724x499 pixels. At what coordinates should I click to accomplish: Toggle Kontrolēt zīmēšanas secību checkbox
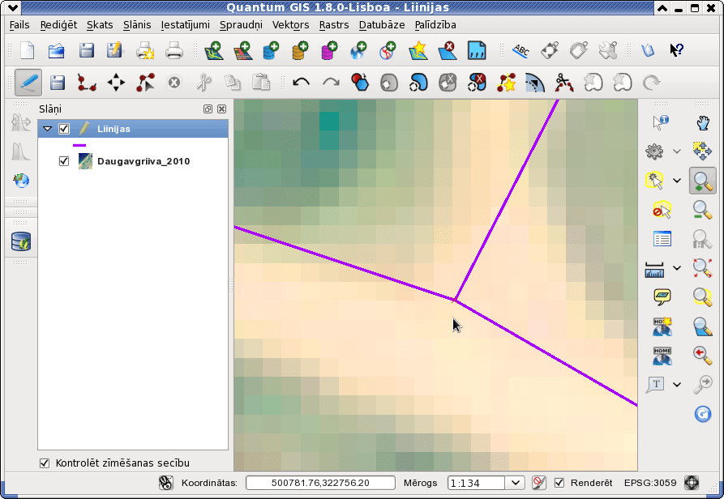(x=45, y=463)
